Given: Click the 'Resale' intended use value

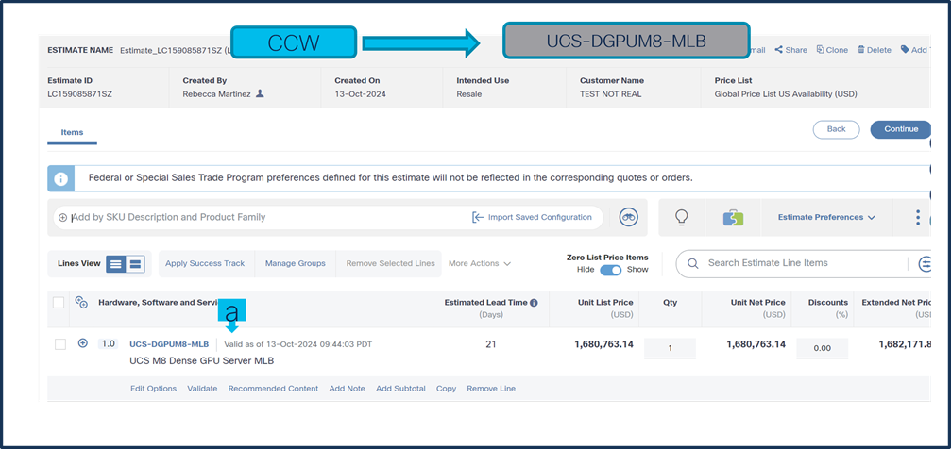Looking at the screenshot, I should 468,94.
